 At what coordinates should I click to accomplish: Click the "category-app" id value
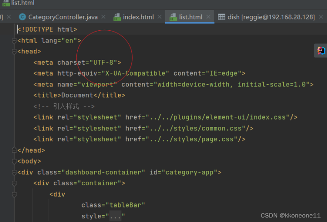point(190,172)
